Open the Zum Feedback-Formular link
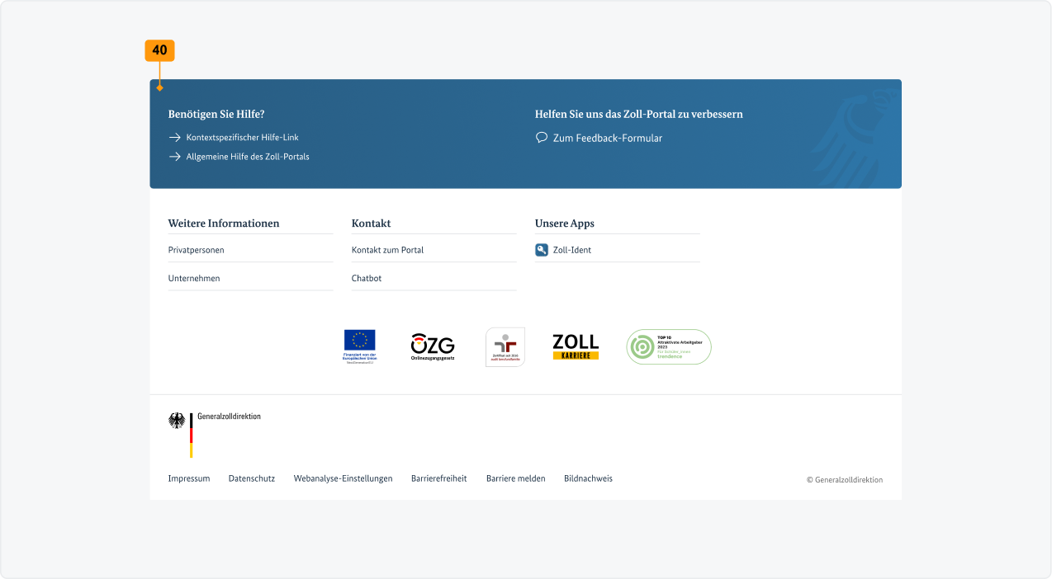 (609, 138)
